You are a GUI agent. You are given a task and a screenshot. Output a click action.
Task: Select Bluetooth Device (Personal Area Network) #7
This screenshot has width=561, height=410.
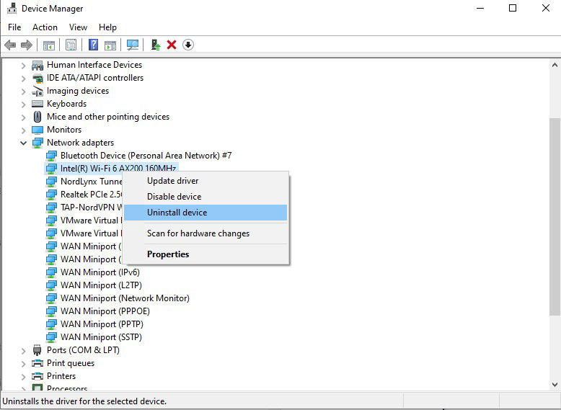[146, 156]
